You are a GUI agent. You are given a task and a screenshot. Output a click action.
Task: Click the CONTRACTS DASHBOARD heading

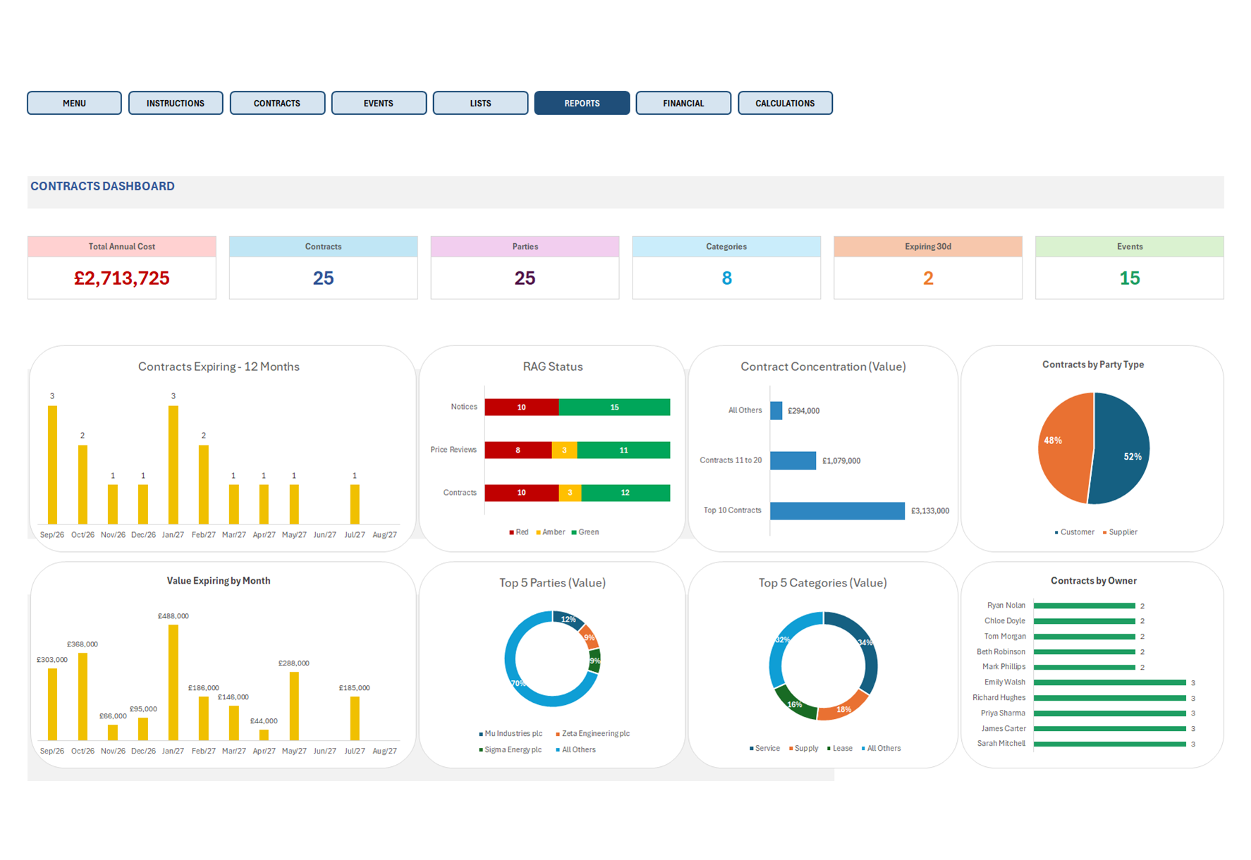point(102,186)
